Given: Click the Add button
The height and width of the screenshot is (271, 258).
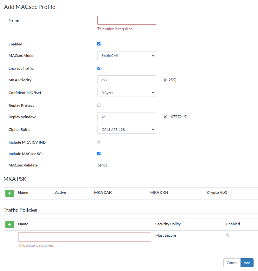Looking at the screenshot, I should coord(247,263).
